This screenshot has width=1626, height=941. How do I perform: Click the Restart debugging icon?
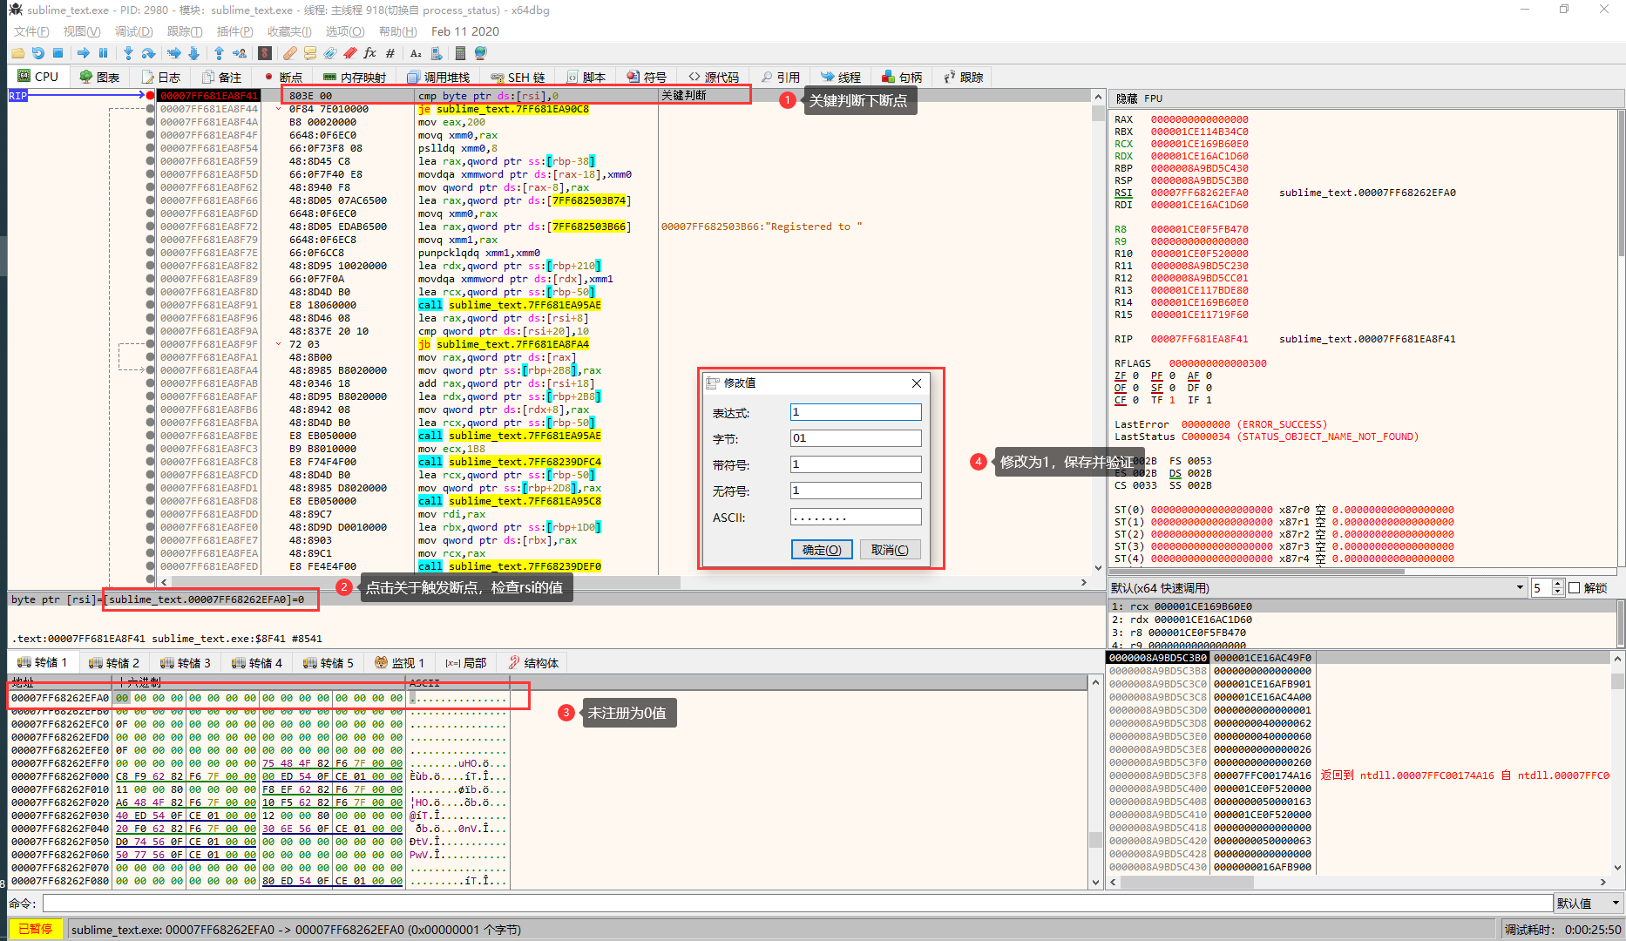(x=38, y=53)
